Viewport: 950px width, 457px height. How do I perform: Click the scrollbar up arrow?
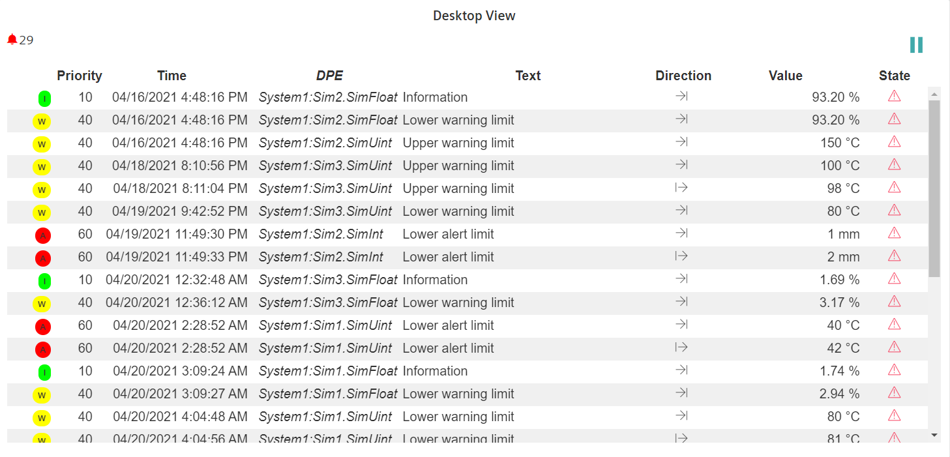[x=934, y=95]
